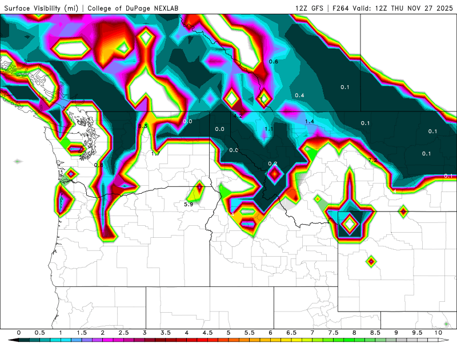The height and width of the screenshot is (343, 457).
Task: Click the '5.5' tick label on color scale
Action: tap(250, 333)
